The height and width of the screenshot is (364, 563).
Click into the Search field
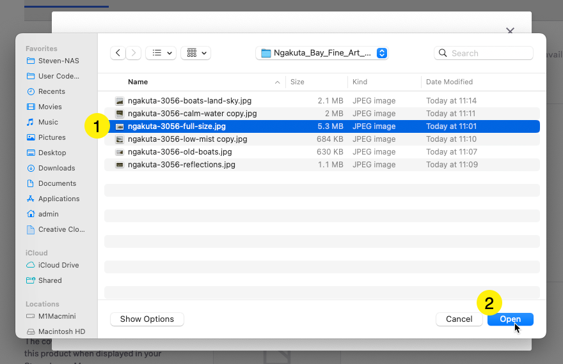click(x=489, y=54)
